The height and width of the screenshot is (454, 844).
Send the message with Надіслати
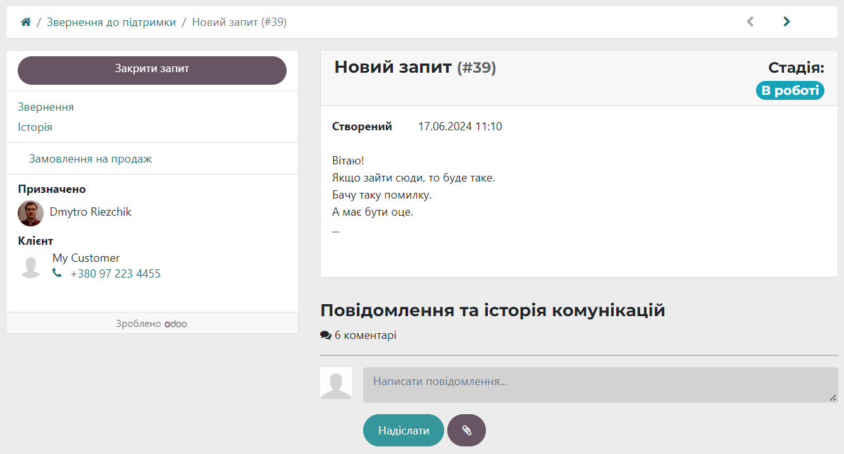coord(403,431)
